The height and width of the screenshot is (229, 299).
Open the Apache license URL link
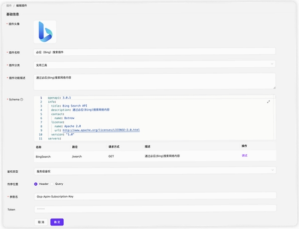tap(101, 130)
